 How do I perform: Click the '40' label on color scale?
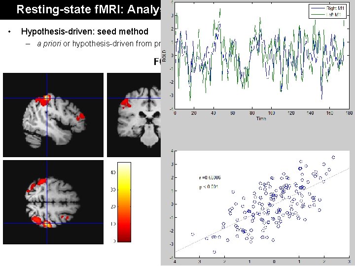point(113,172)
